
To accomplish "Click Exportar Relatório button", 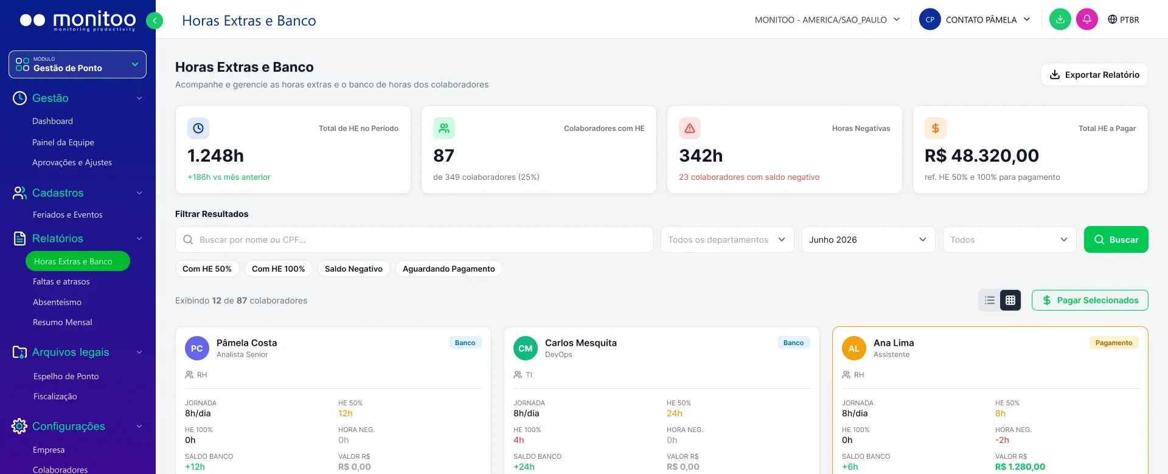I will click(1094, 75).
